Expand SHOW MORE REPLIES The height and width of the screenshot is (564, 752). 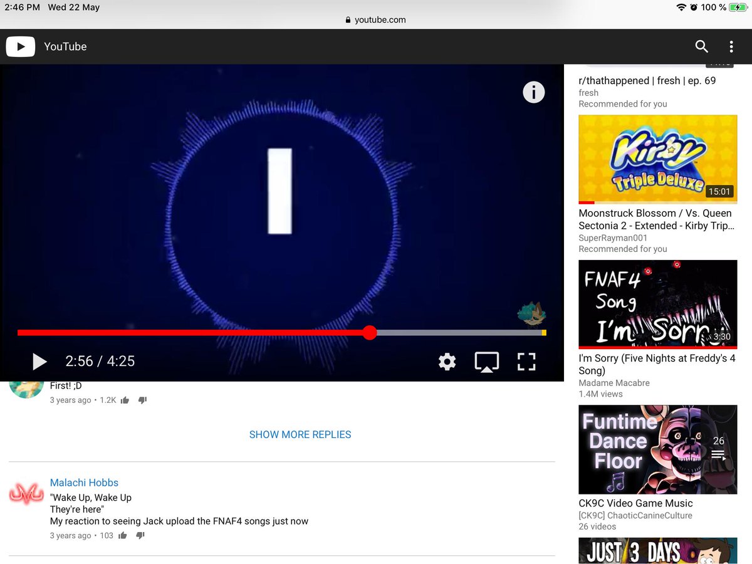click(300, 434)
